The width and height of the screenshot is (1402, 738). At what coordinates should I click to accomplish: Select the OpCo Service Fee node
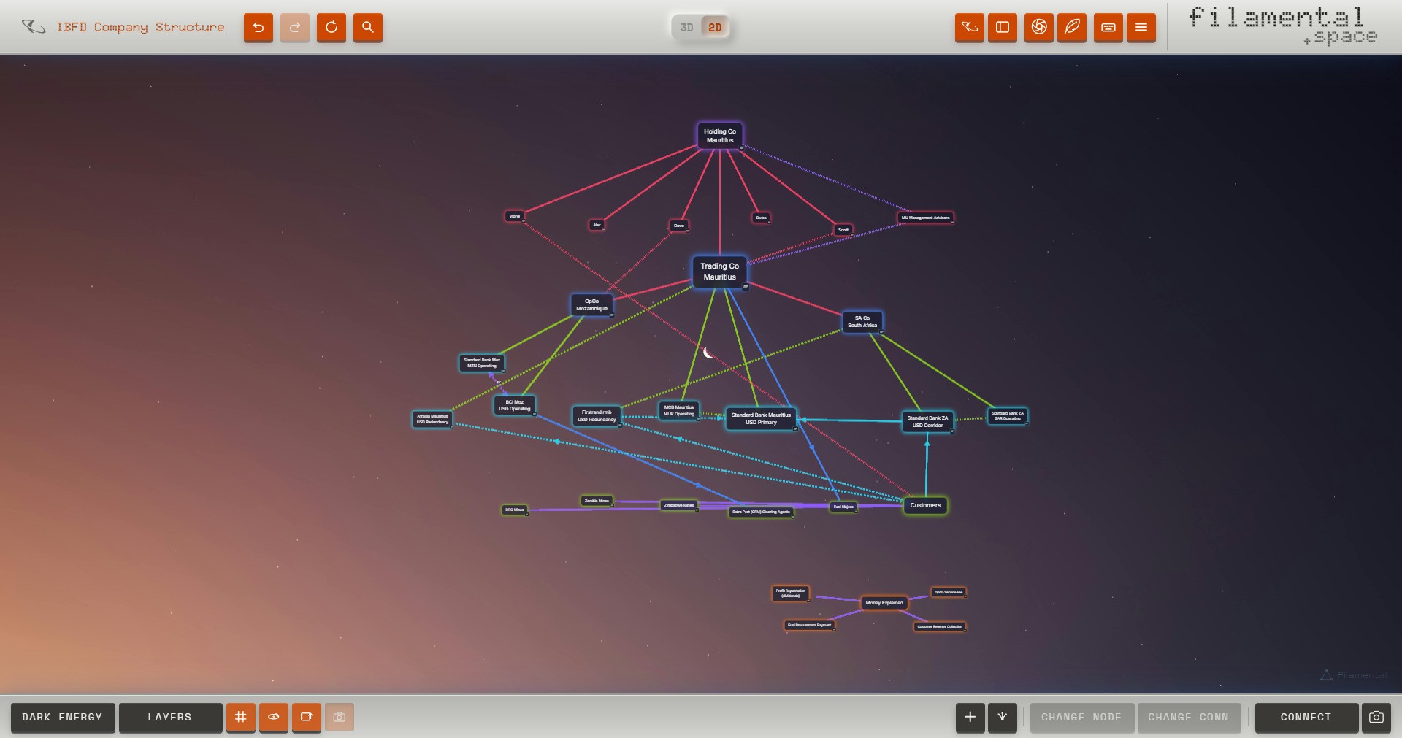pos(949,592)
